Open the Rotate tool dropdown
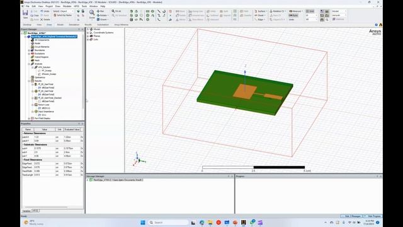 (x=102, y=15)
